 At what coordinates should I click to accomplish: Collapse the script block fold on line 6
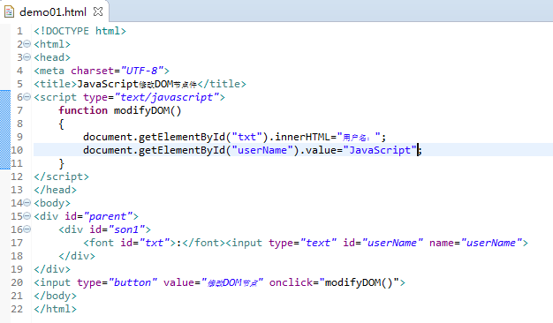27,96
